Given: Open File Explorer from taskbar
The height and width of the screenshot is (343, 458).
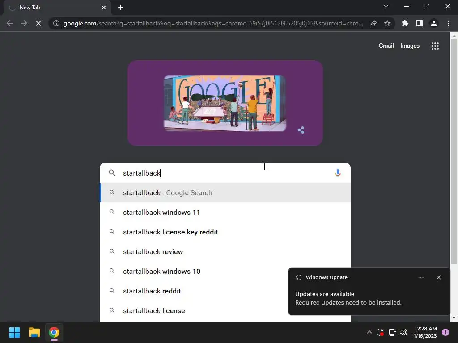Looking at the screenshot, I should 34,332.
